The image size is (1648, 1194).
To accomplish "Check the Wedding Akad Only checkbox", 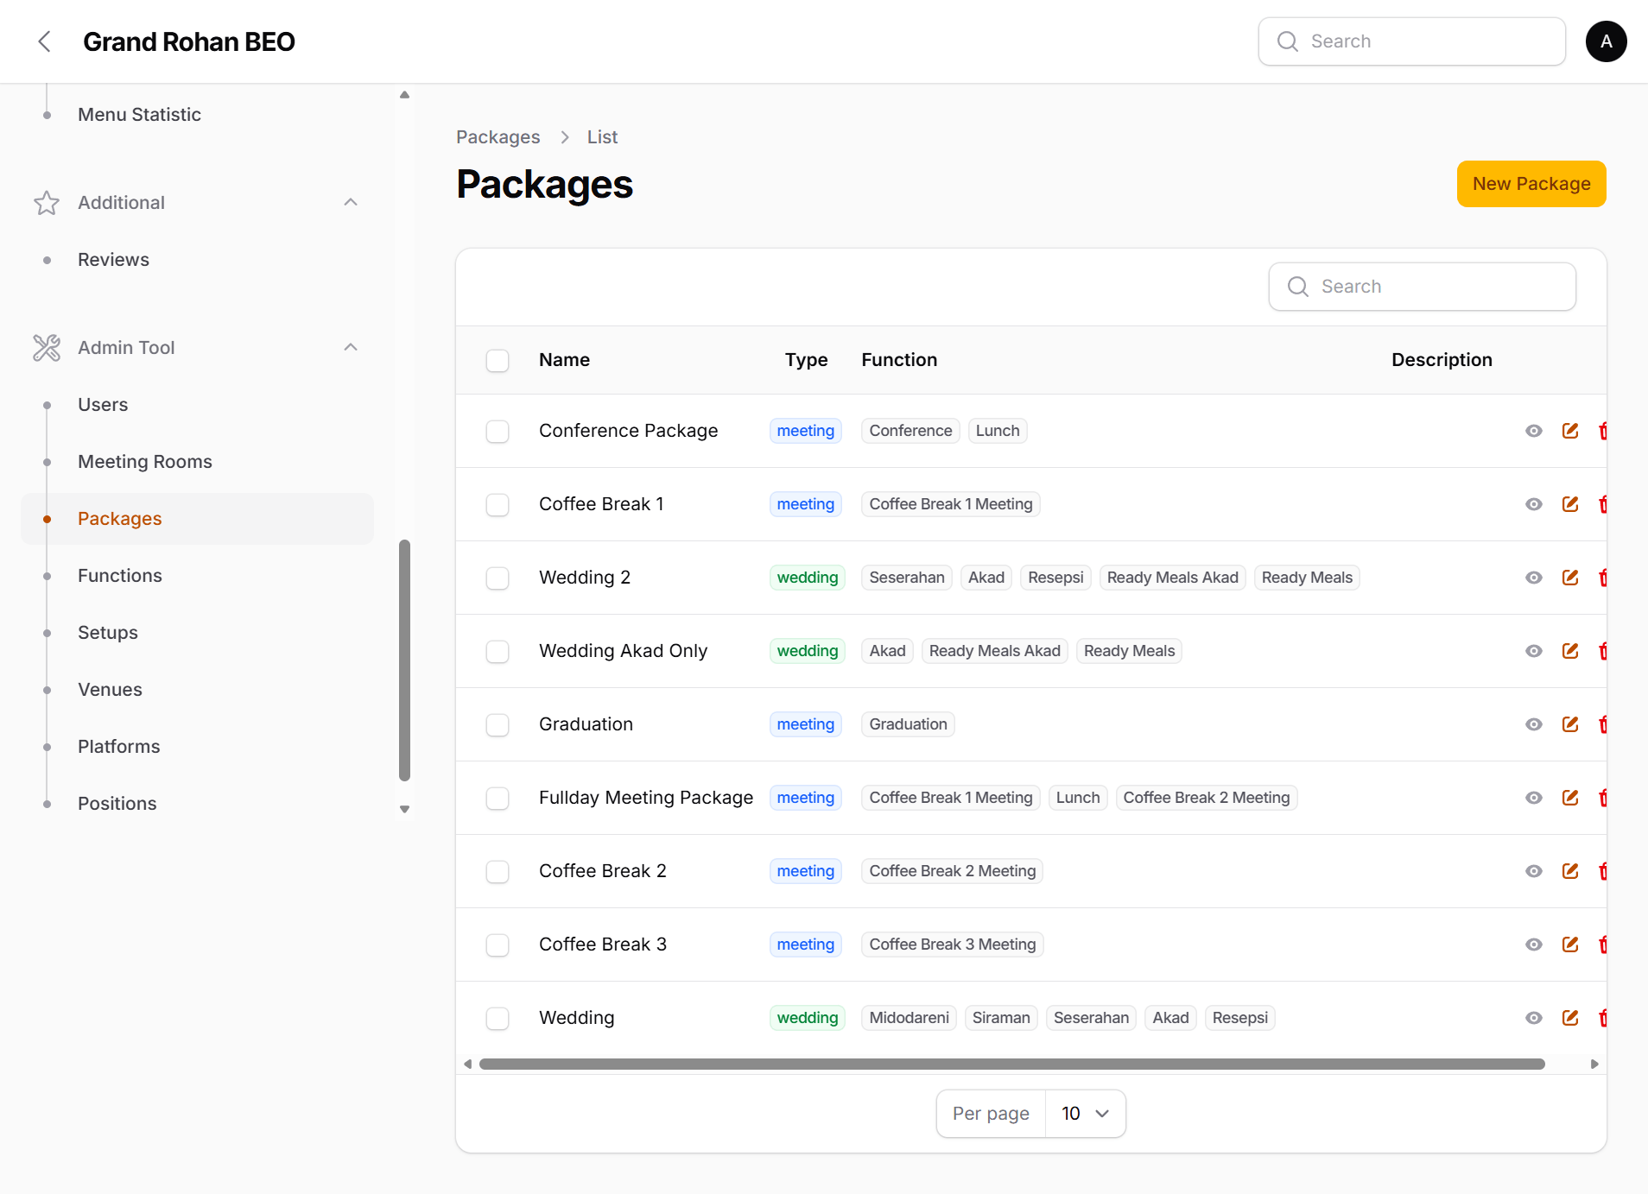I will click(498, 651).
